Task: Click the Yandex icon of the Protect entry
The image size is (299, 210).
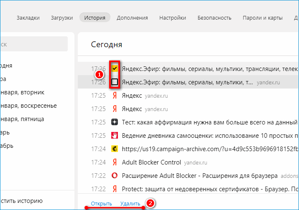Action: pos(115,189)
